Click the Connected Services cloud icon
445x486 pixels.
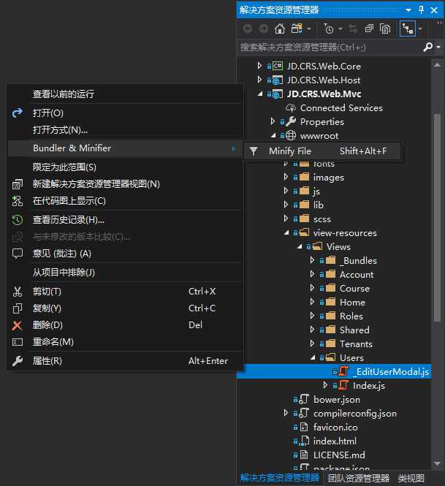(x=291, y=108)
